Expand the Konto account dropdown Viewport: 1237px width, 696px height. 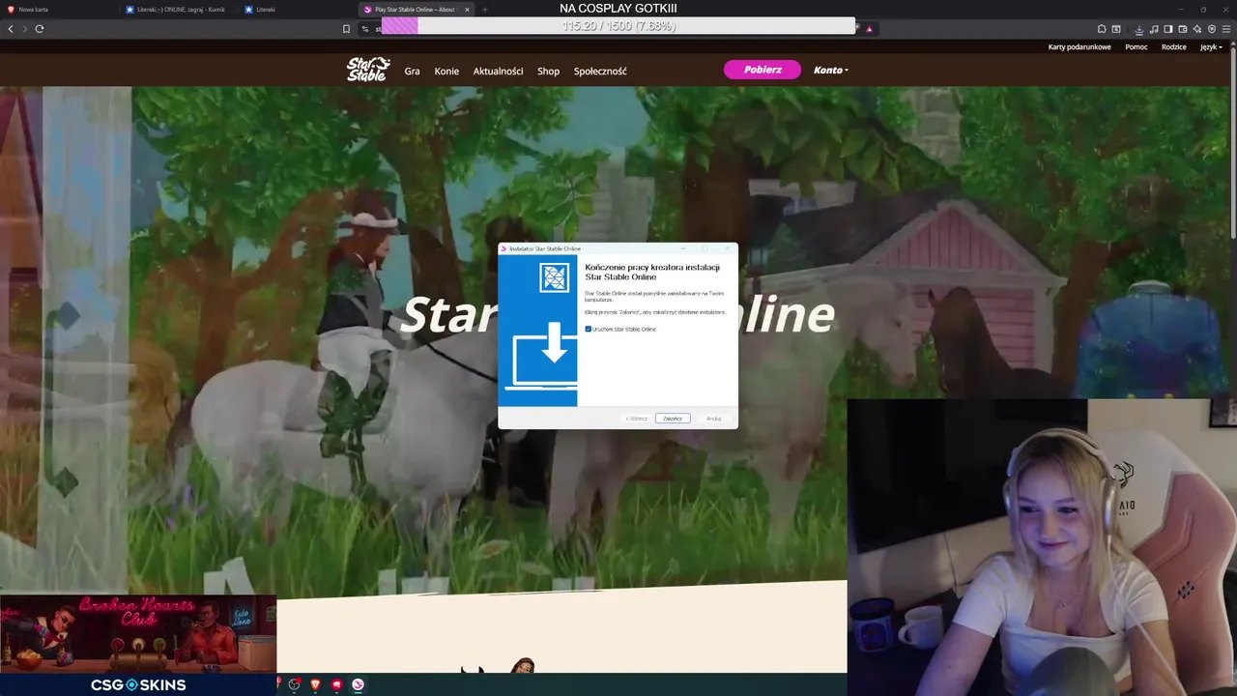point(831,70)
